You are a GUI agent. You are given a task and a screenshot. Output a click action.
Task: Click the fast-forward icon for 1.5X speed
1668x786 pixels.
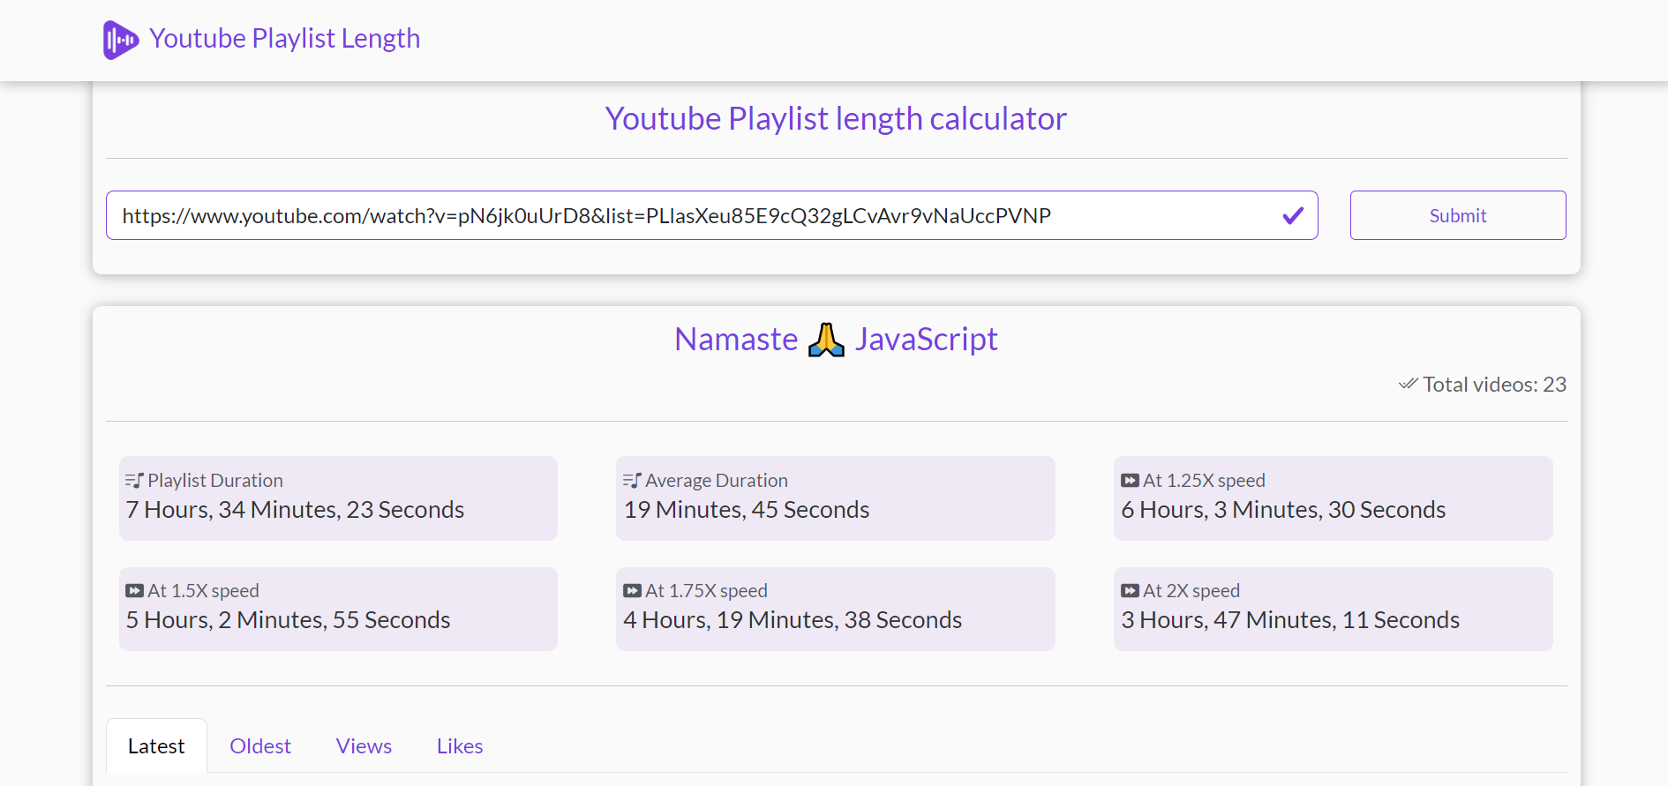[x=134, y=591]
